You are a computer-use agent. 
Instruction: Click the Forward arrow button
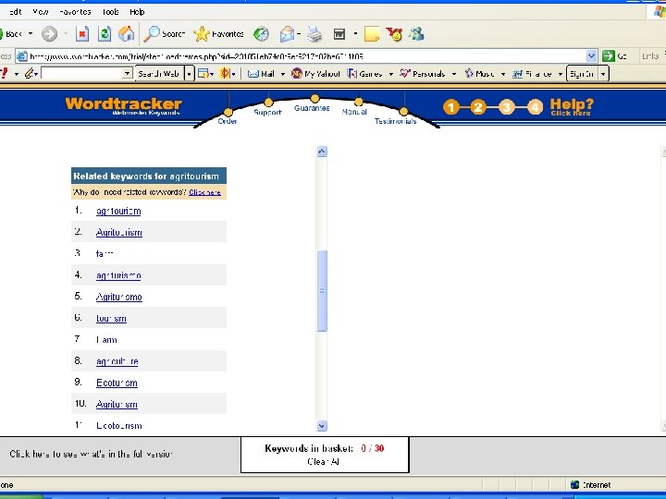pos(49,34)
